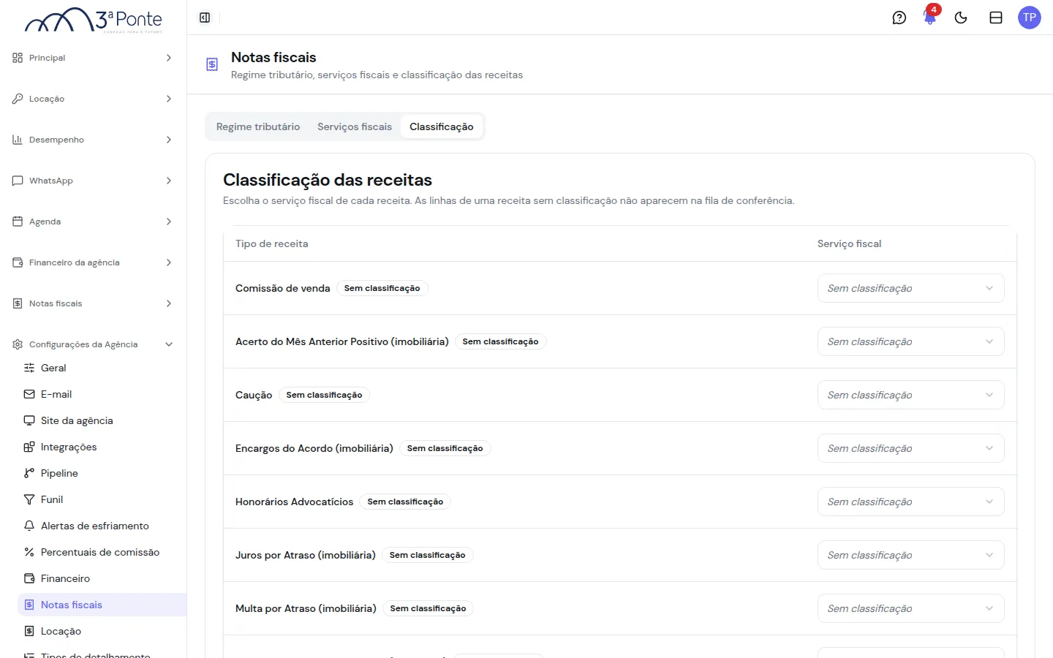Click the Tipo de receita column header
Screen dimensions: 1053x658
272,243
